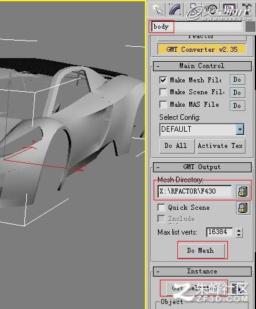This screenshot has width=256, height=309.
Task: Enable the Make MAS File checkbox
Action: 163,104
